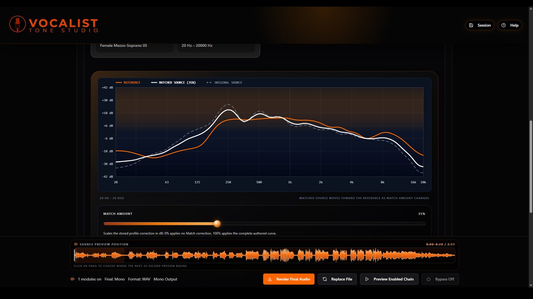Screen dimensions: 533x299
Task: Click the waveform icon next to modules on
Action: coord(72,279)
